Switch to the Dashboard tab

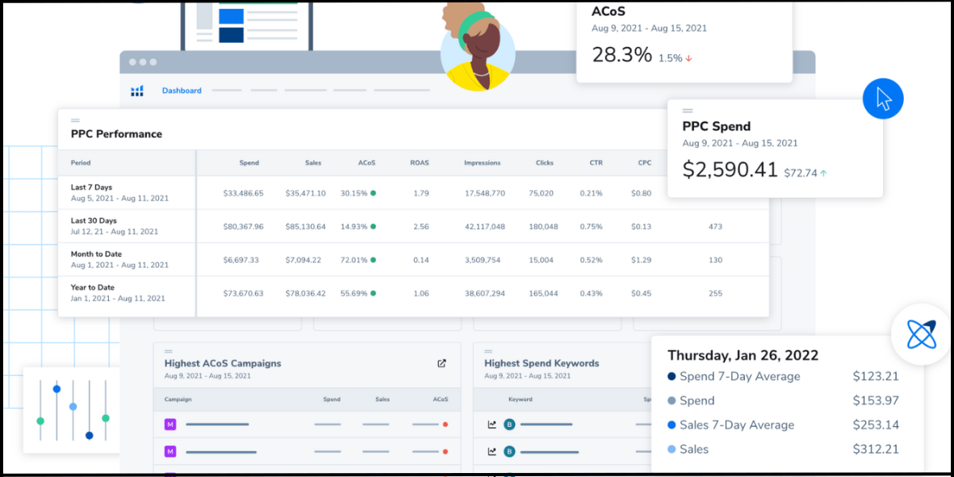[x=181, y=91]
